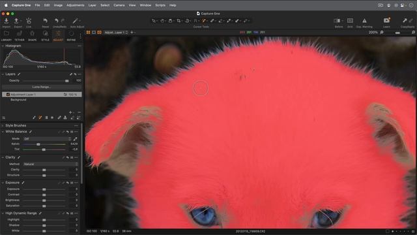Viewport: 417px width, 235px height.
Task: Select the pointer cursor tool
Action: [154, 21]
